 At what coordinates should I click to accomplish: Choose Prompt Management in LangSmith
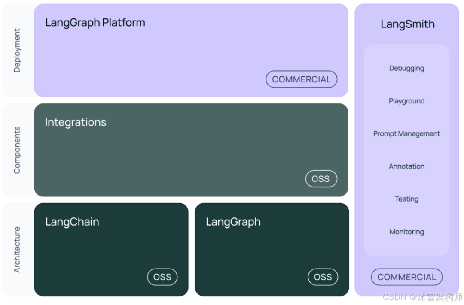tap(406, 134)
